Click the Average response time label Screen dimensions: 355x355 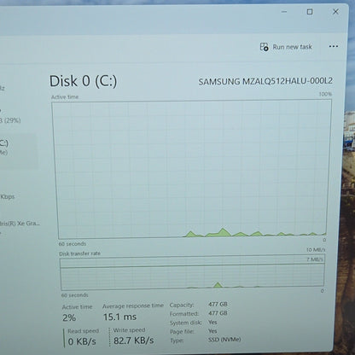133,306
